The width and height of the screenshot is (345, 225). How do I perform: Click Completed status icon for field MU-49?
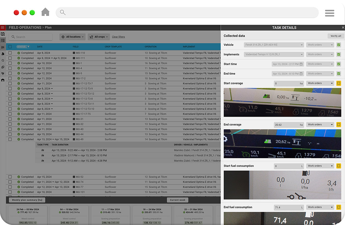click(x=19, y=139)
